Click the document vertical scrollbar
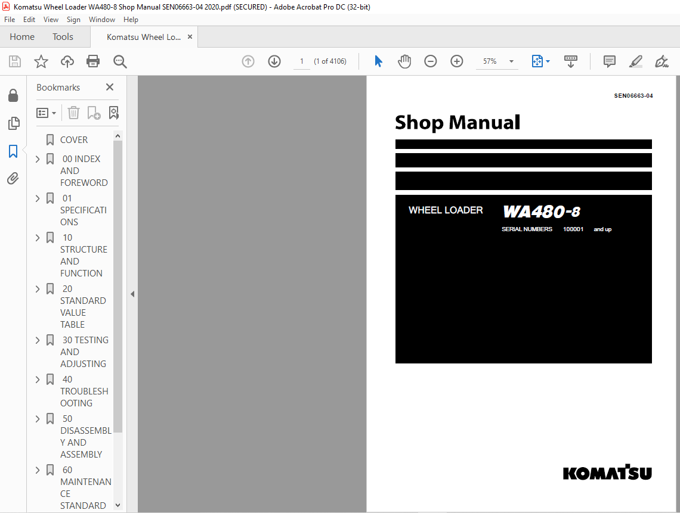Screen dimensions: 680x513 pos(678,294)
